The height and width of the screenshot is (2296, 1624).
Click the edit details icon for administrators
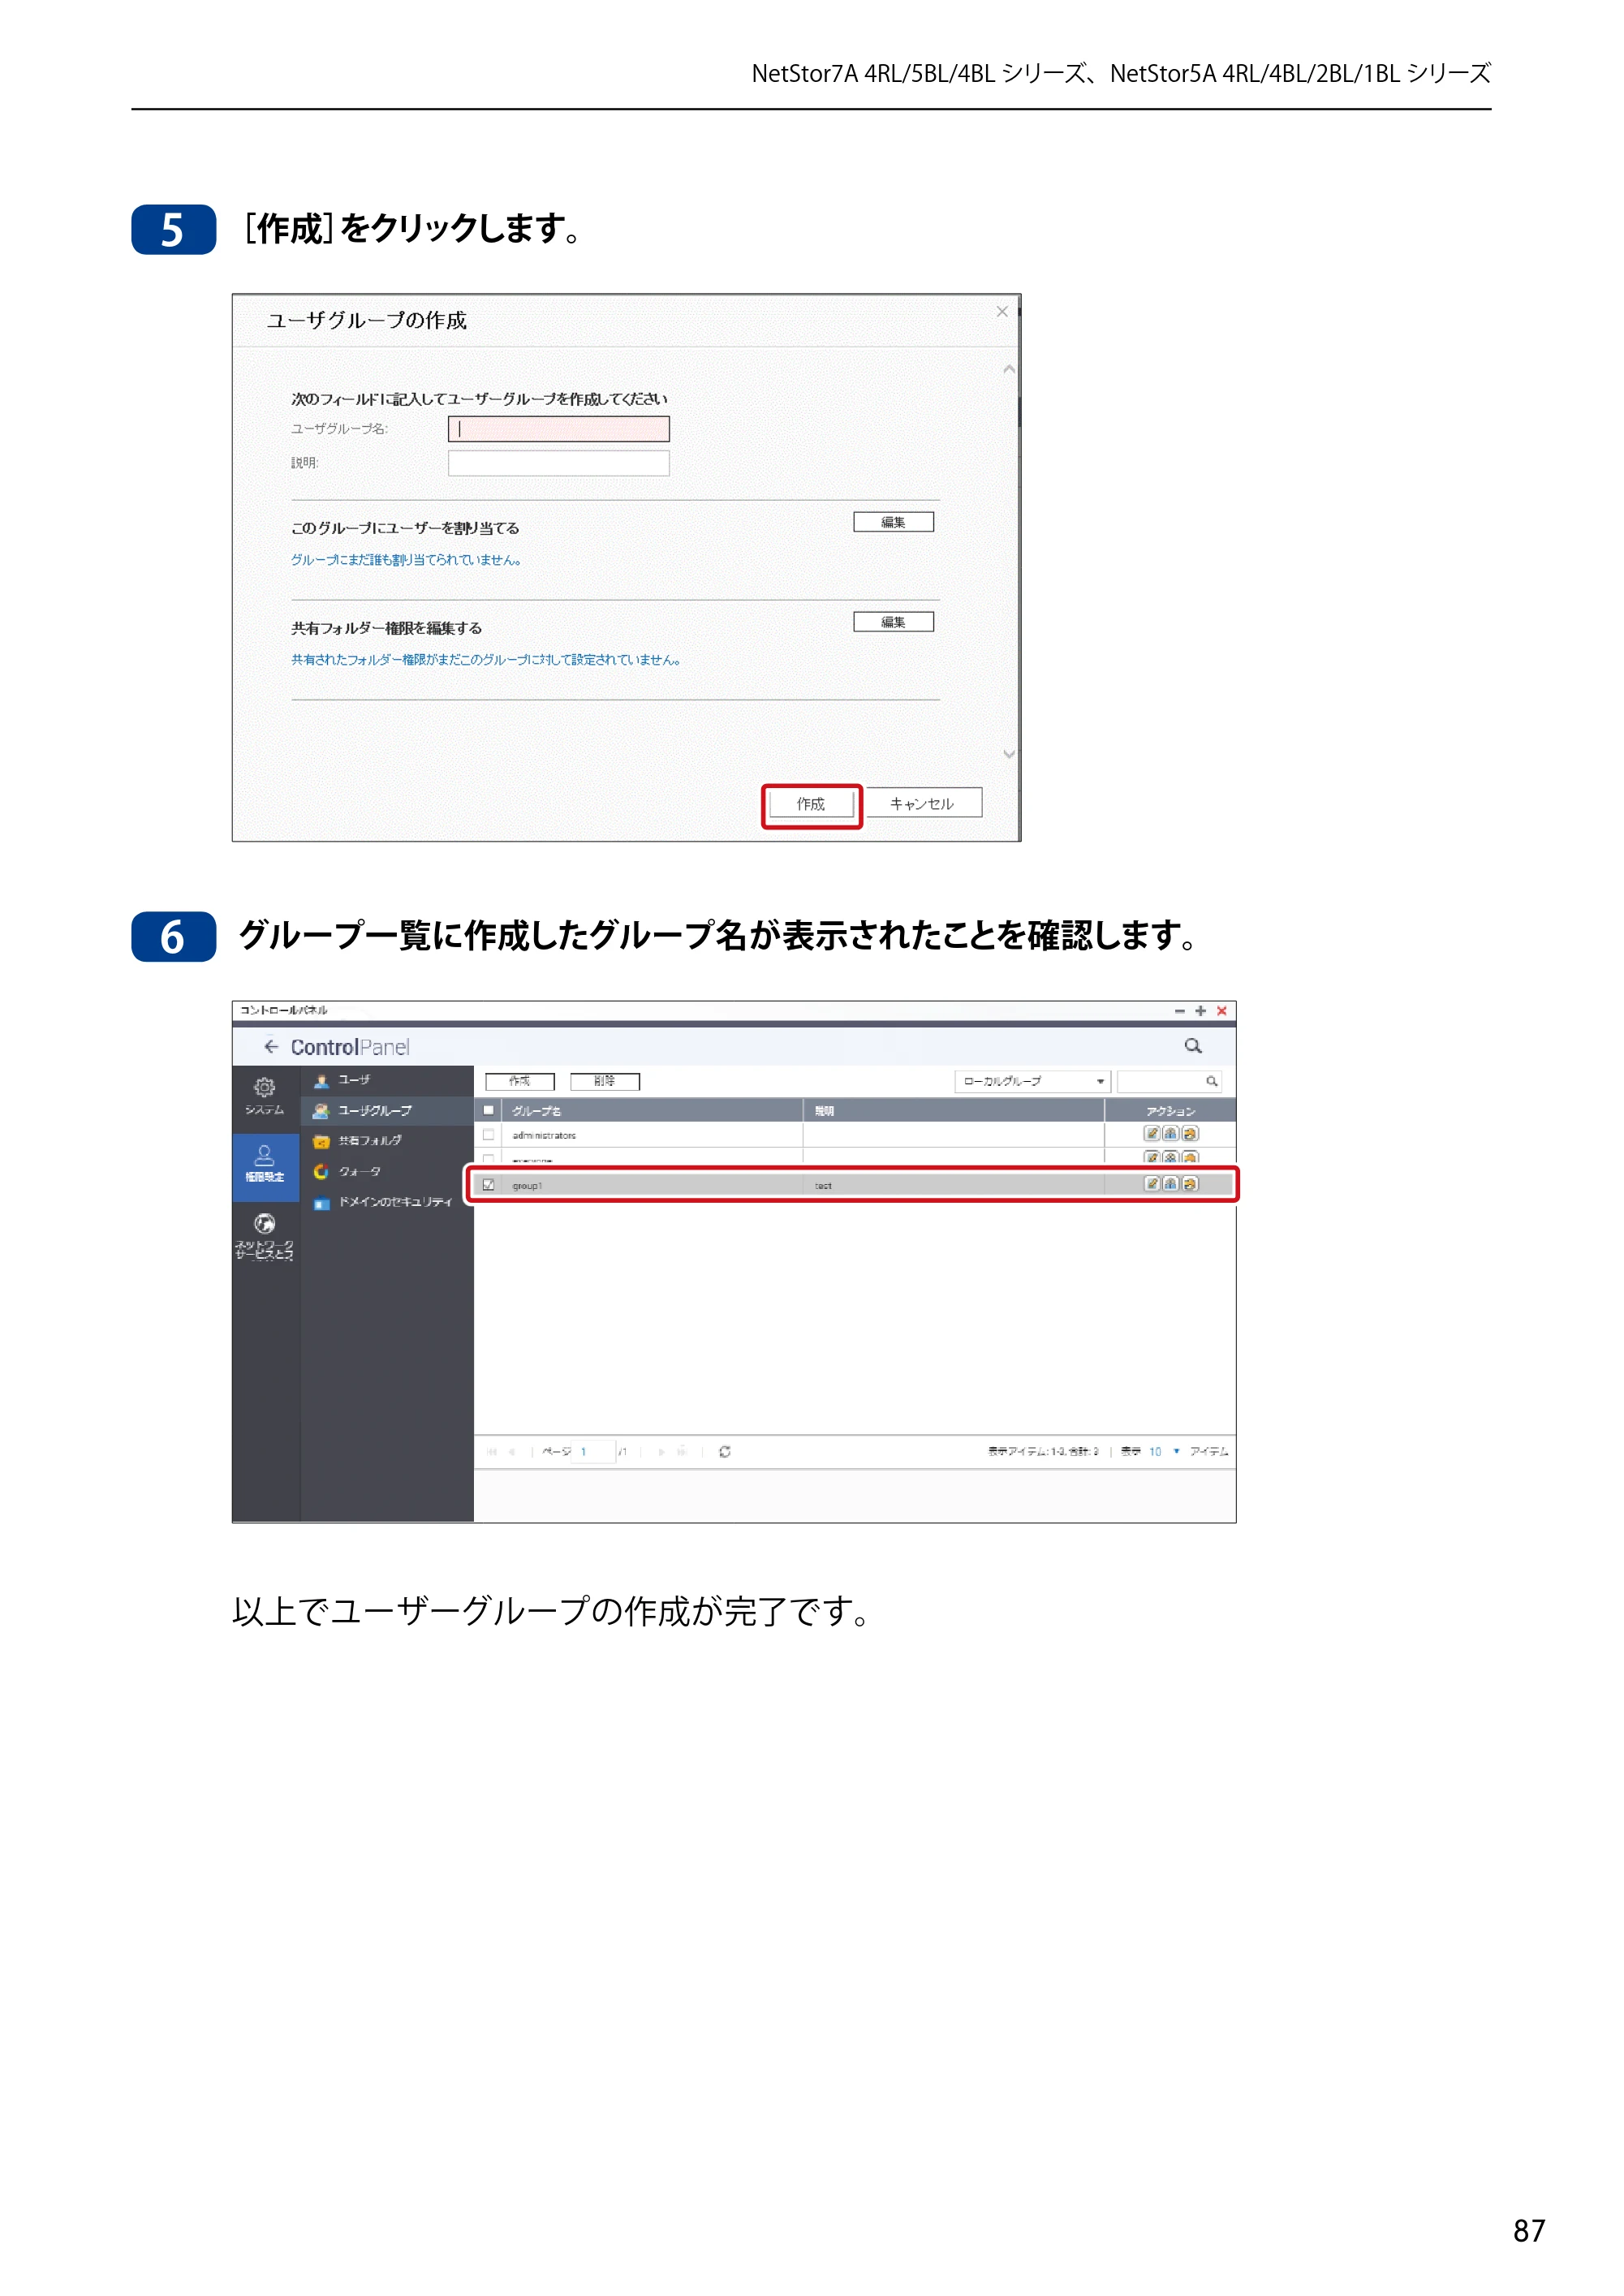[1152, 1134]
